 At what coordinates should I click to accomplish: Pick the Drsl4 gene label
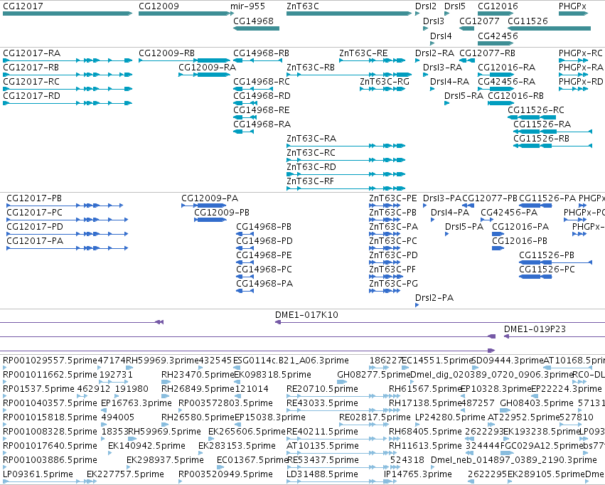(x=441, y=36)
